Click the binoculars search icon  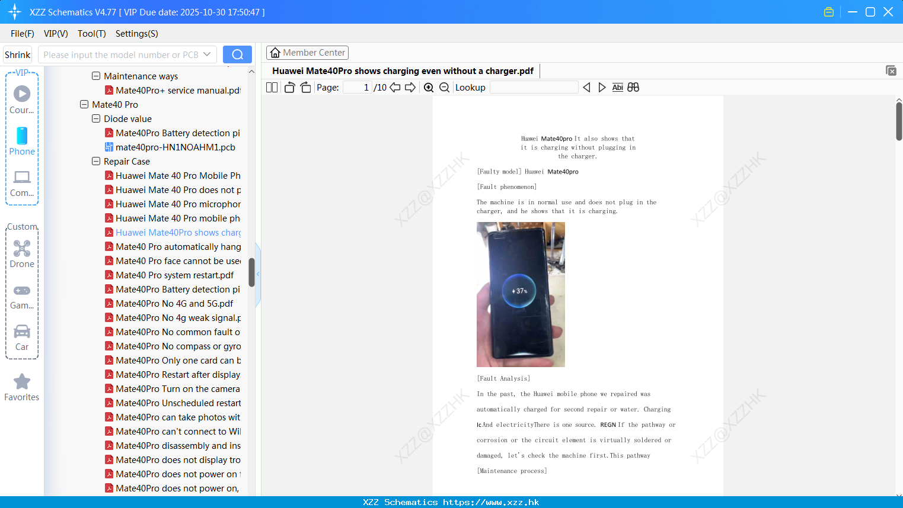[x=633, y=87]
